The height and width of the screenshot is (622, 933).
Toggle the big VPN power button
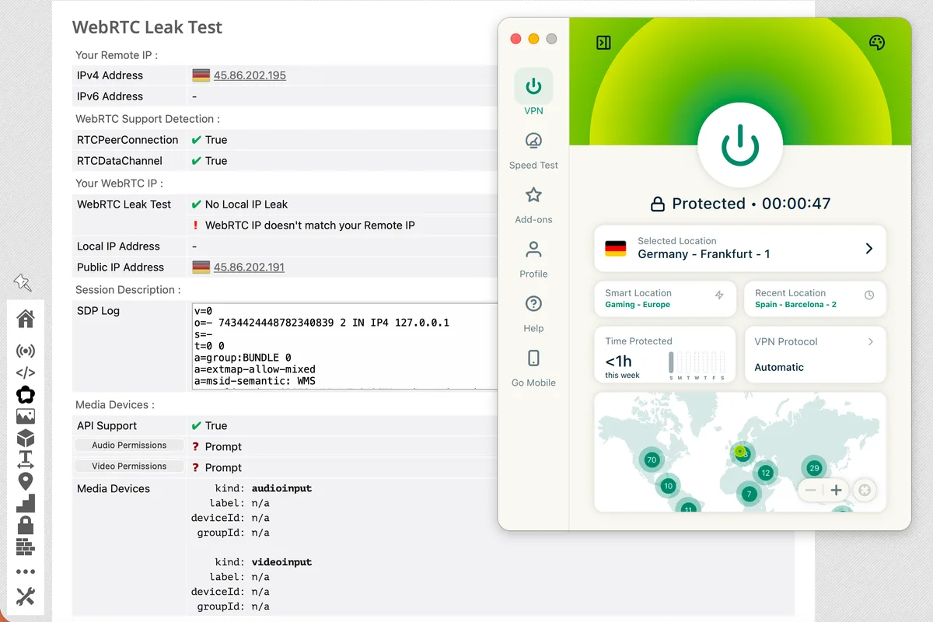pyautogui.click(x=740, y=145)
